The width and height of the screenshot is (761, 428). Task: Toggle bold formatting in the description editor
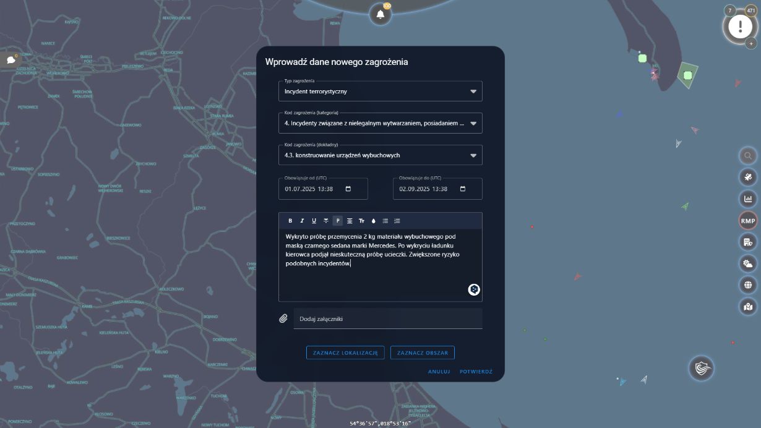[x=290, y=220]
